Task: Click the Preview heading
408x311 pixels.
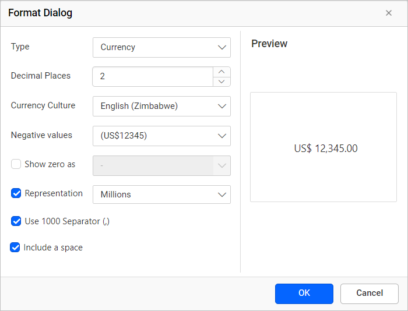Action: pyautogui.click(x=269, y=44)
